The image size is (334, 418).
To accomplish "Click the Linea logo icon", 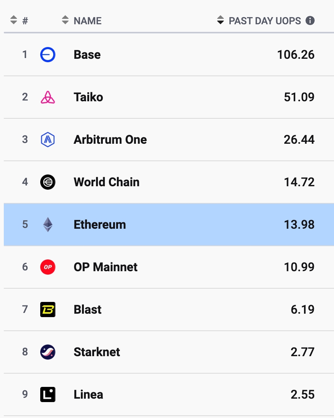I will [x=48, y=394].
